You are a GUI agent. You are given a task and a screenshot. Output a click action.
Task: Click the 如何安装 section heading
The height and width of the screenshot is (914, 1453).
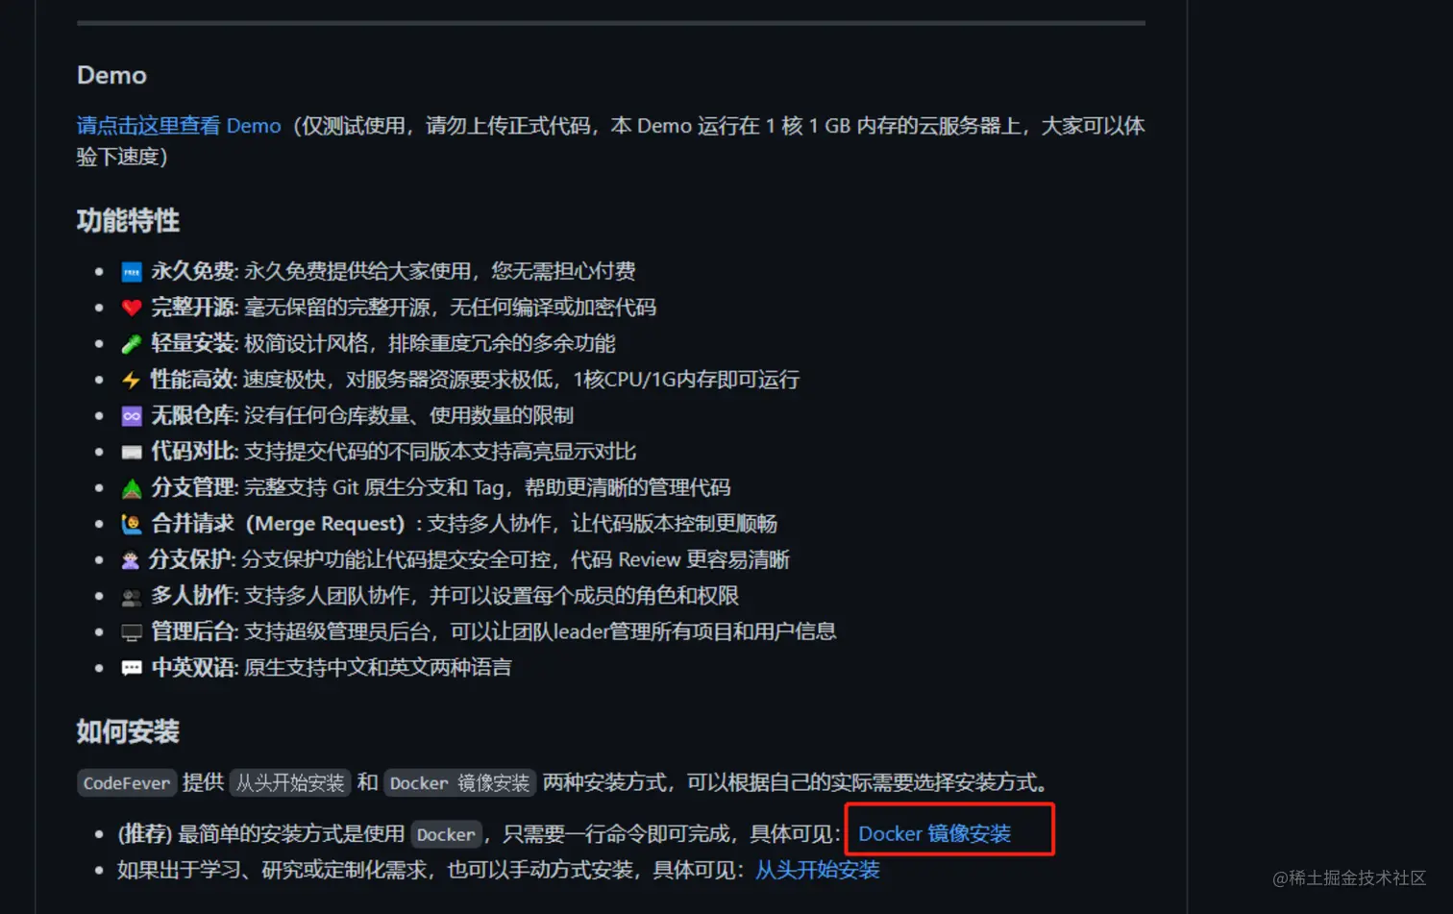pos(128,732)
